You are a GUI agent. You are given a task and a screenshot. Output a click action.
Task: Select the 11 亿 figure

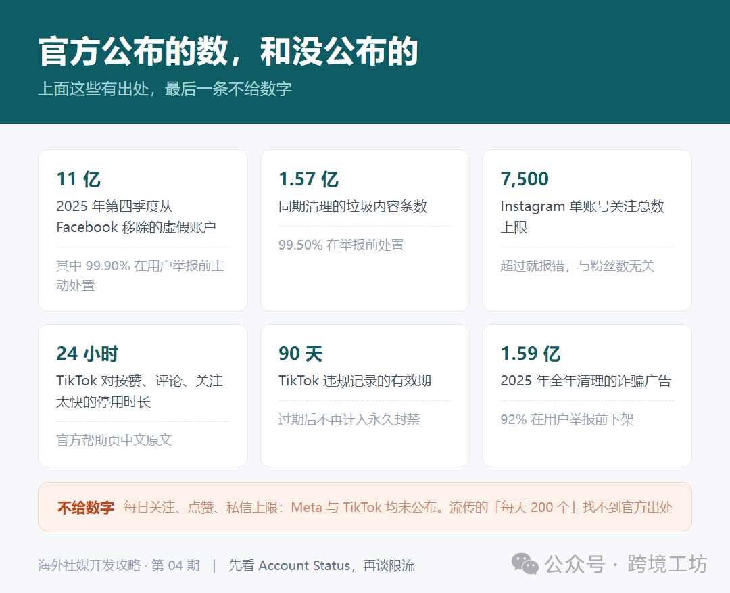[78, 179]
